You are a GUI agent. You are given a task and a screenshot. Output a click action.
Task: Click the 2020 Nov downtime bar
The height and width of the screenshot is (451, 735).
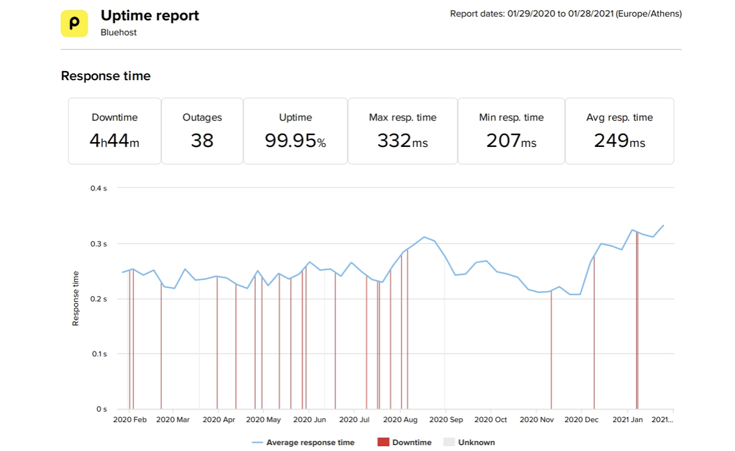[x=552, y=350]
